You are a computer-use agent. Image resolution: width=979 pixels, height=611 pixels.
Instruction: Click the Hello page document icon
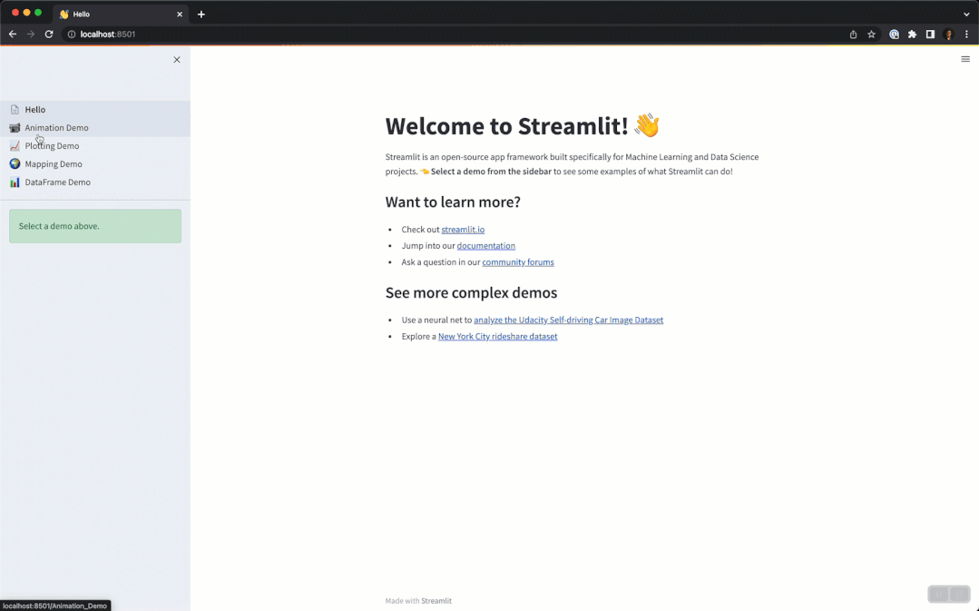click(x=15, y=109)
